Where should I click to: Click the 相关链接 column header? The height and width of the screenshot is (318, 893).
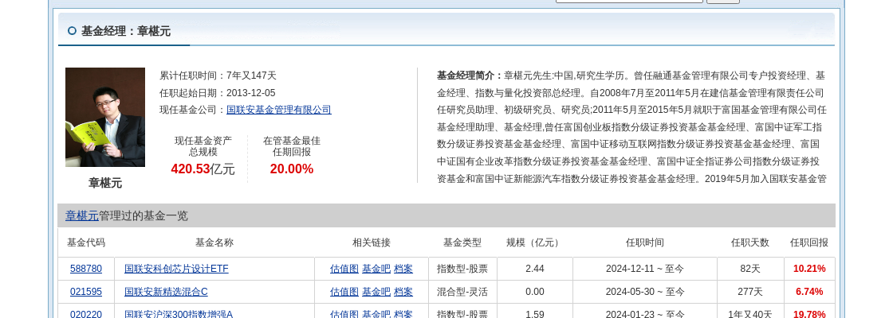(x=372, y=242)
